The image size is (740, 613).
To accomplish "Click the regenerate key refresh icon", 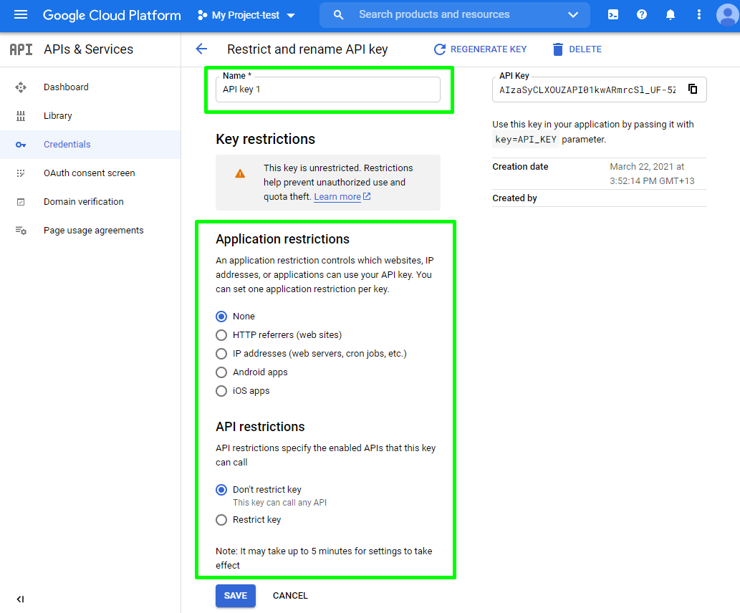I will [x=439, y=49].
